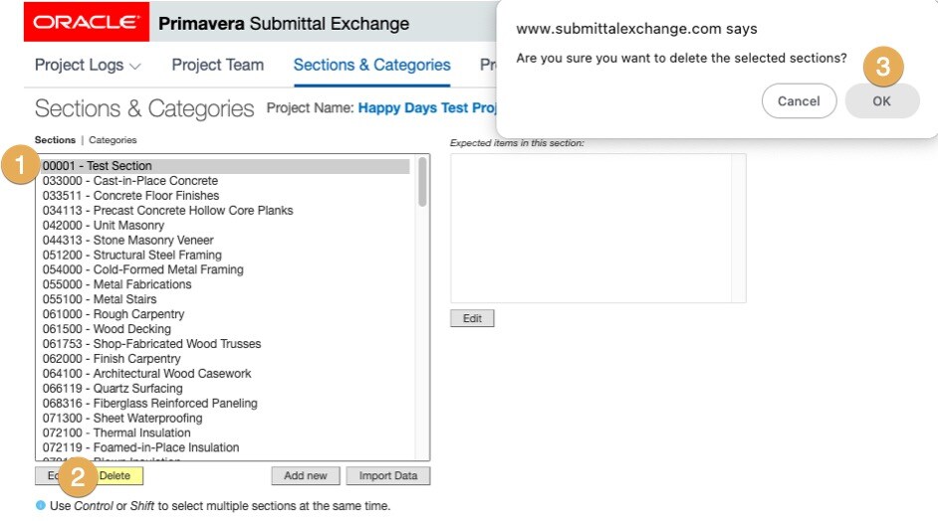This screenshot has width=938, height=521.
Task: Select 034113 - Precast Concrete Hollow Core Planks
Action: [x=225, y=211]
